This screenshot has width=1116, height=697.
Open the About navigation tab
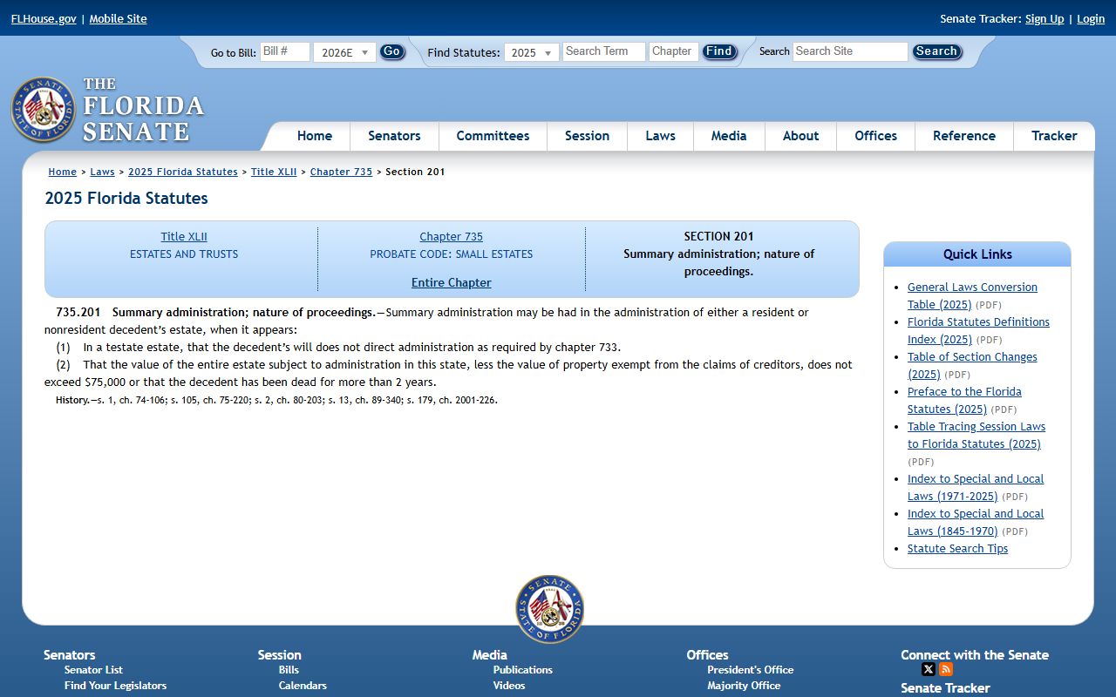(x=800, y=136)
